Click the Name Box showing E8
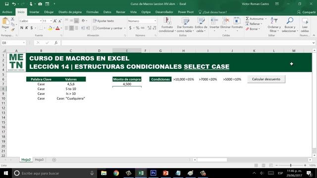 13,43
